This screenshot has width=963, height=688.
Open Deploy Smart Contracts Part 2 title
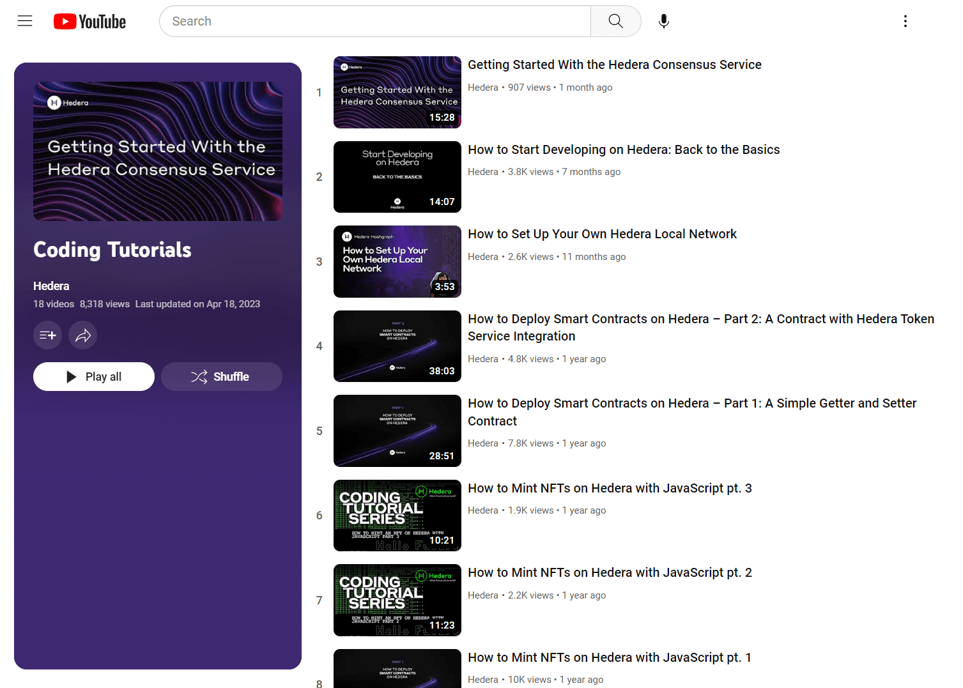[700, 327]
